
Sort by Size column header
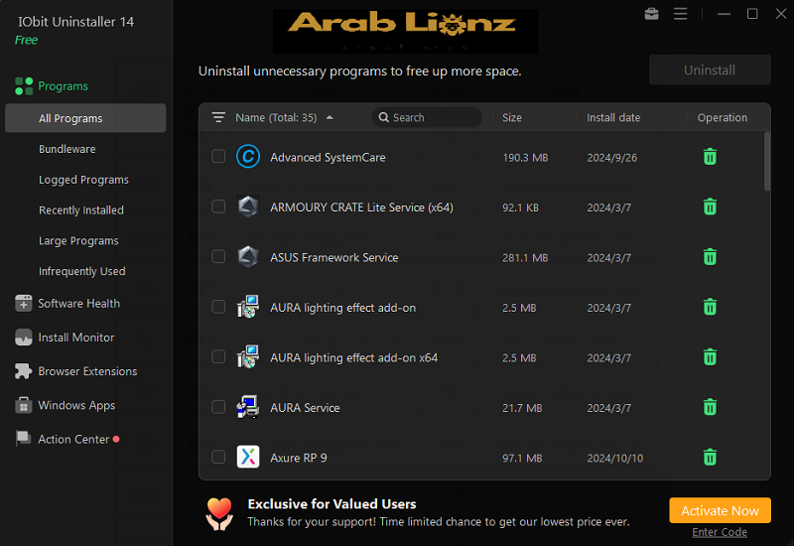click(512, 117)
